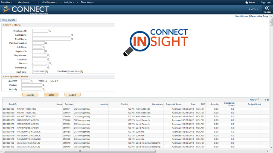Click Sign out link
273x153 pixels.
coord(266,3)
